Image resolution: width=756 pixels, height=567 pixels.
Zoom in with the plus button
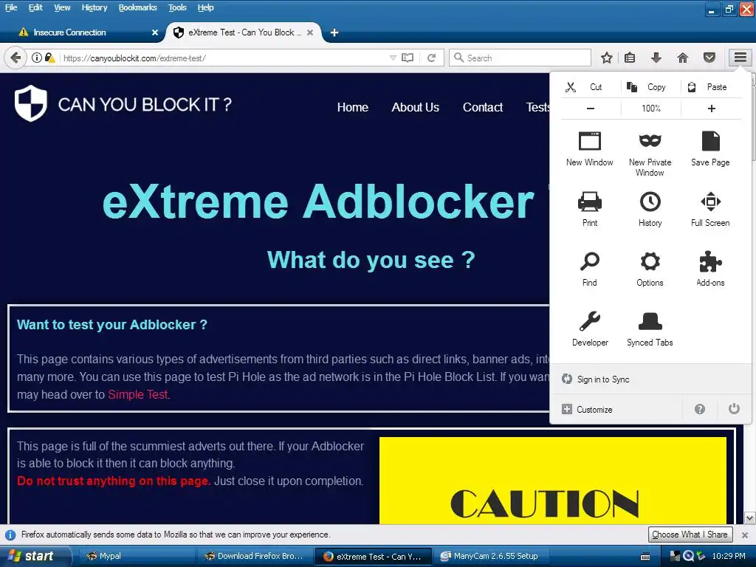point(711,109)
